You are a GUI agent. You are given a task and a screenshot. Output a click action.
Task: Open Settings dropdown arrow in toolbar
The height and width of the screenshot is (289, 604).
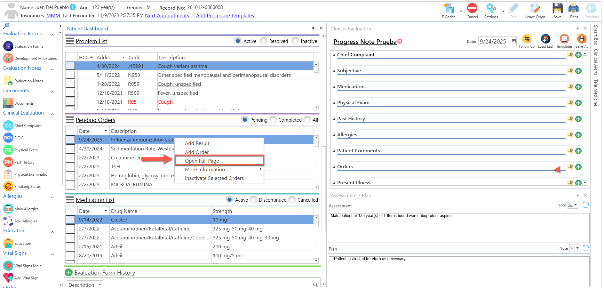[503, 11]
